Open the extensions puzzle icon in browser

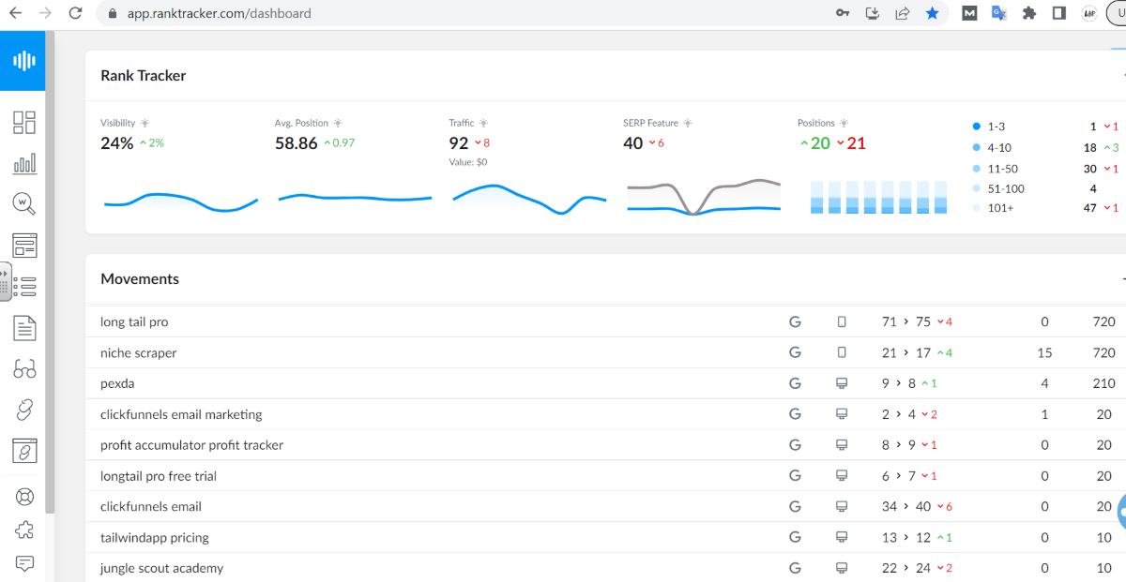pos(1029,13)
